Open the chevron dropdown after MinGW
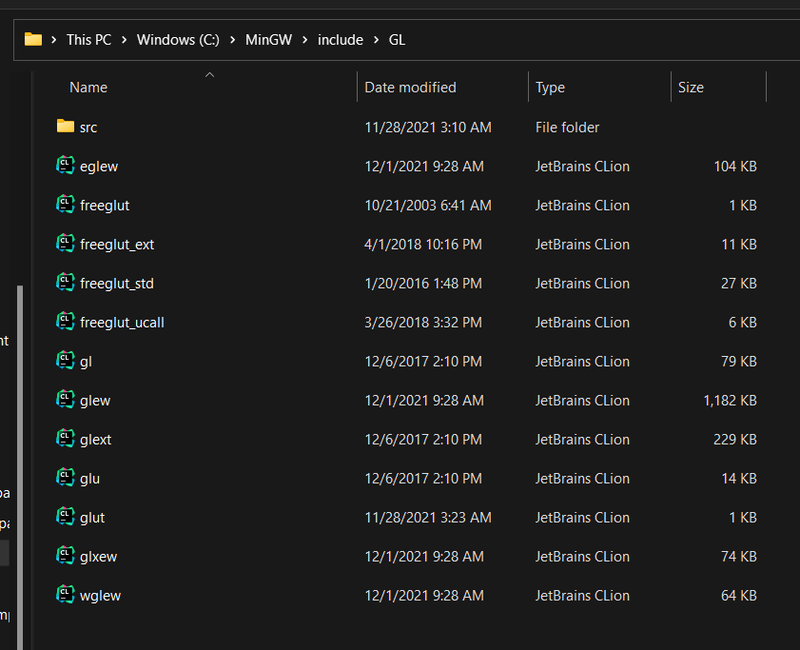The width and height of the screenshot is (800, 650). point(305,40)
